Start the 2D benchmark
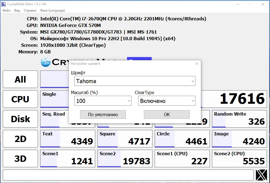The height and width of the screenshot is (183, 270). 20,139
